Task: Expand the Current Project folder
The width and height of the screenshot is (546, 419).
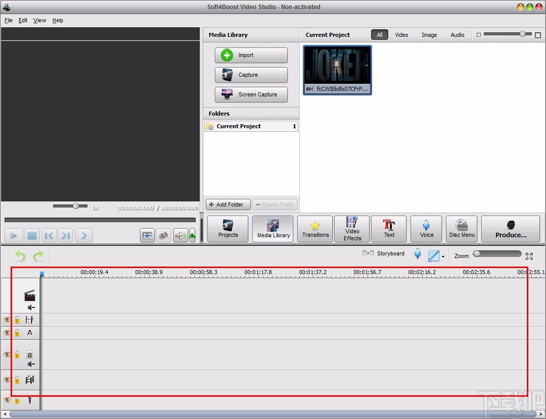Action: click(210, 126)
